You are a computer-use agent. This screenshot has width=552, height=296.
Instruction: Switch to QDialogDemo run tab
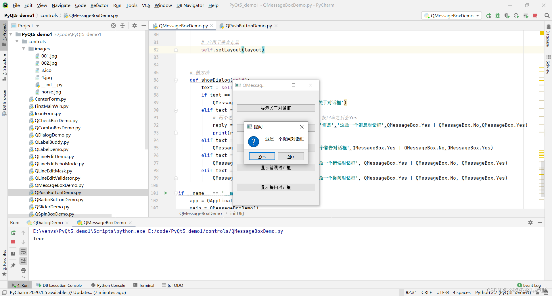tap(48, 222)
